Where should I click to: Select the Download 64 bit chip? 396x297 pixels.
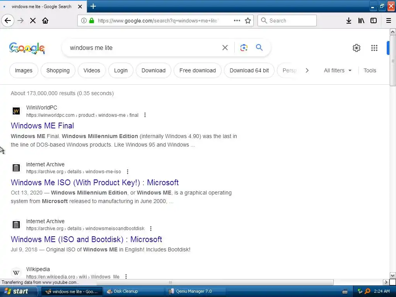tap(249, 70)
